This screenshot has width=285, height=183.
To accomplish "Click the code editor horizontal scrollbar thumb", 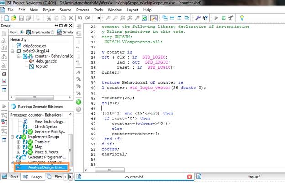I will 110,170.
